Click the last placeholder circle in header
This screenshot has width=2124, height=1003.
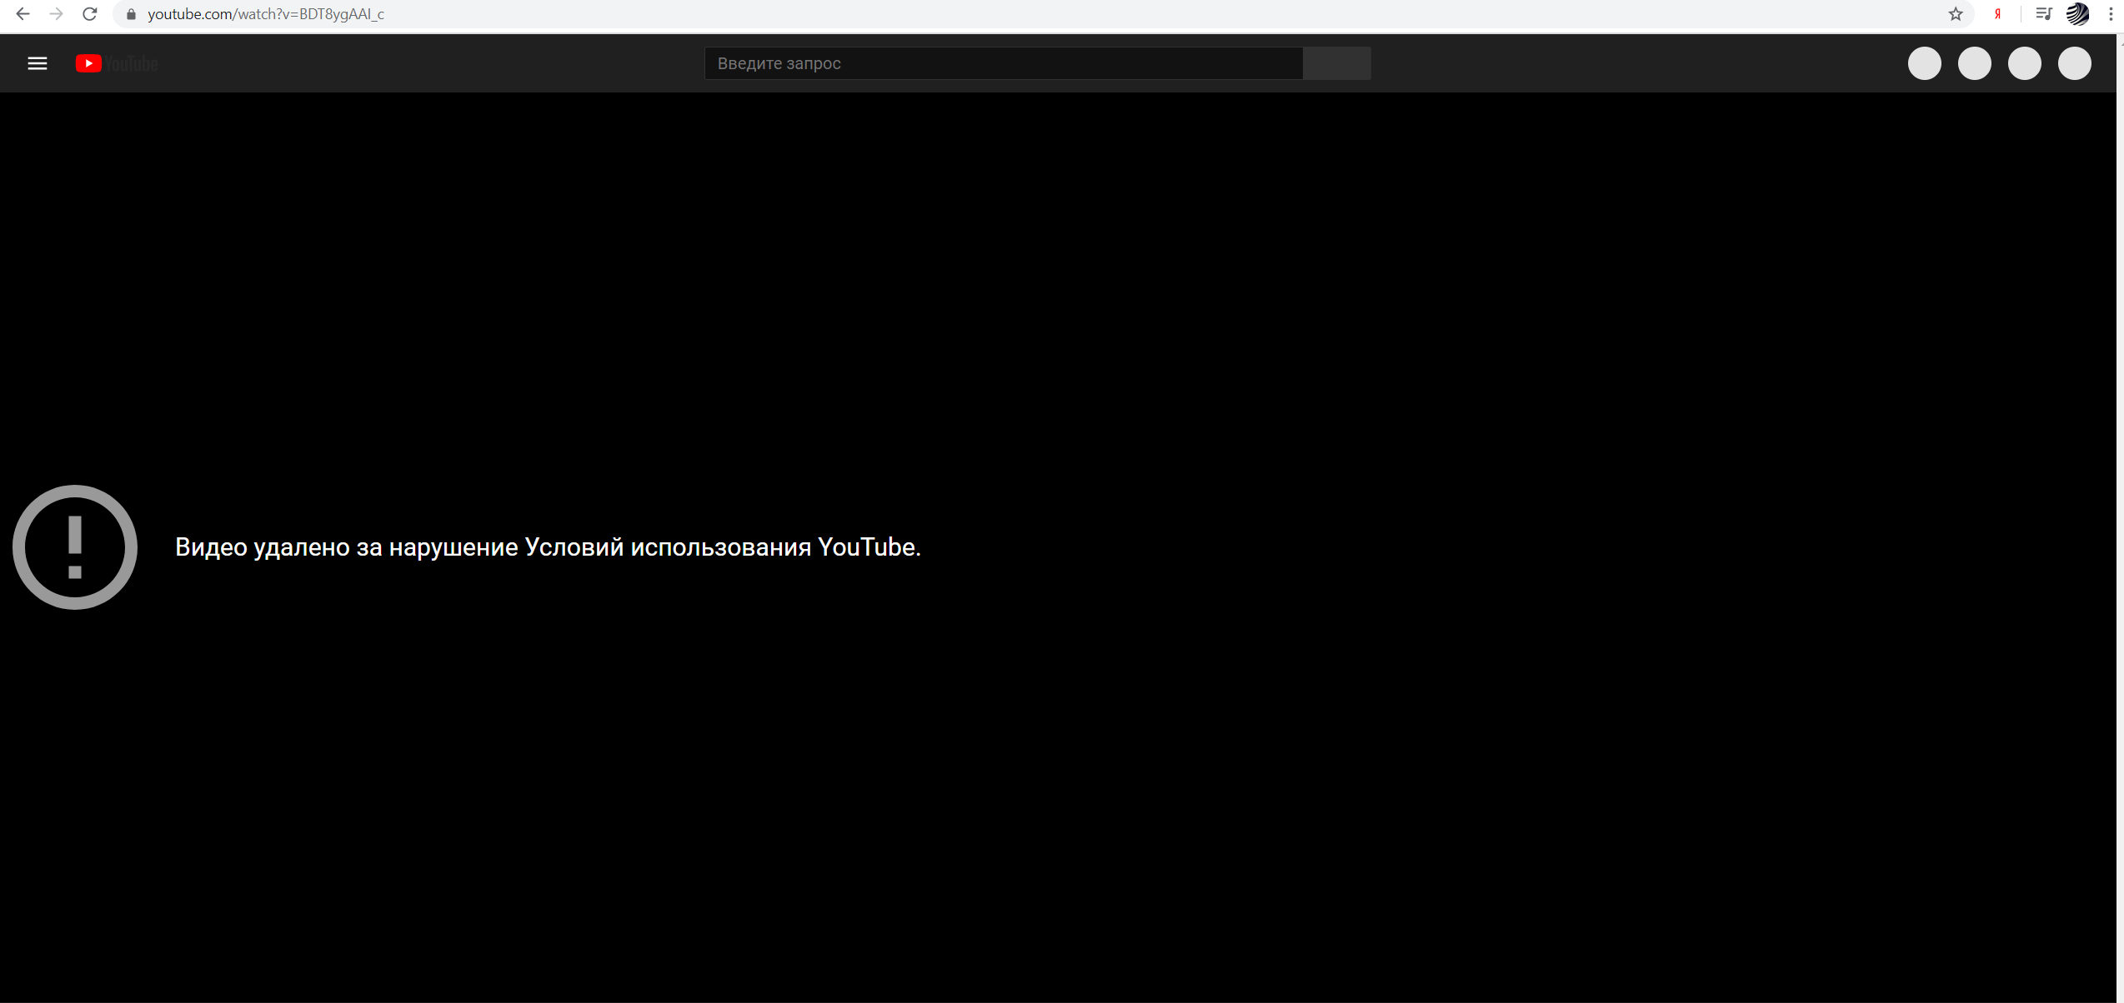tap(2074, 63)
